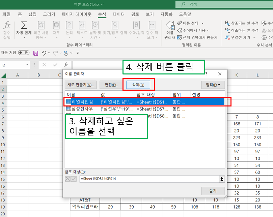This screenshot has height=217, width=273.
Task: Click the 삭제 button in Name Manager
Action: click(138, 85)
